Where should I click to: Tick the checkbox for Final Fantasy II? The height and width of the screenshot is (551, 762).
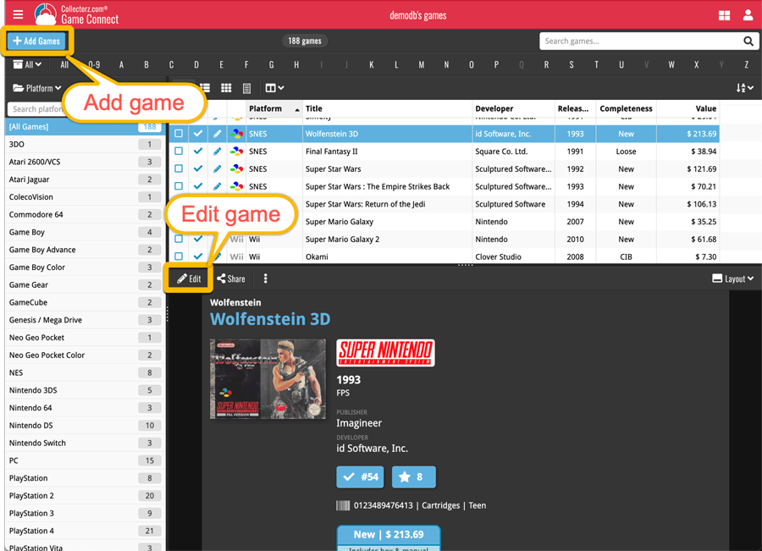point(179,152)
